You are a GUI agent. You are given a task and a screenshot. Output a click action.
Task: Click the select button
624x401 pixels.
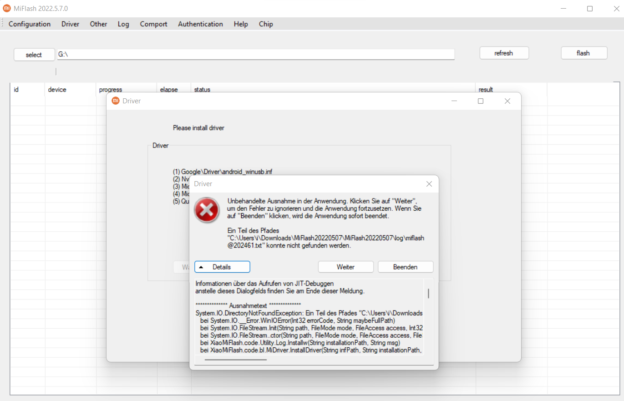[34, 55]
